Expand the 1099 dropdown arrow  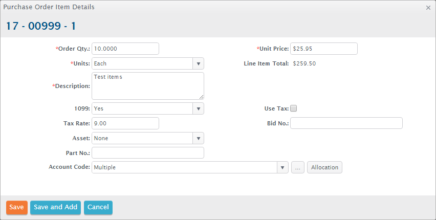click(198, 108)
